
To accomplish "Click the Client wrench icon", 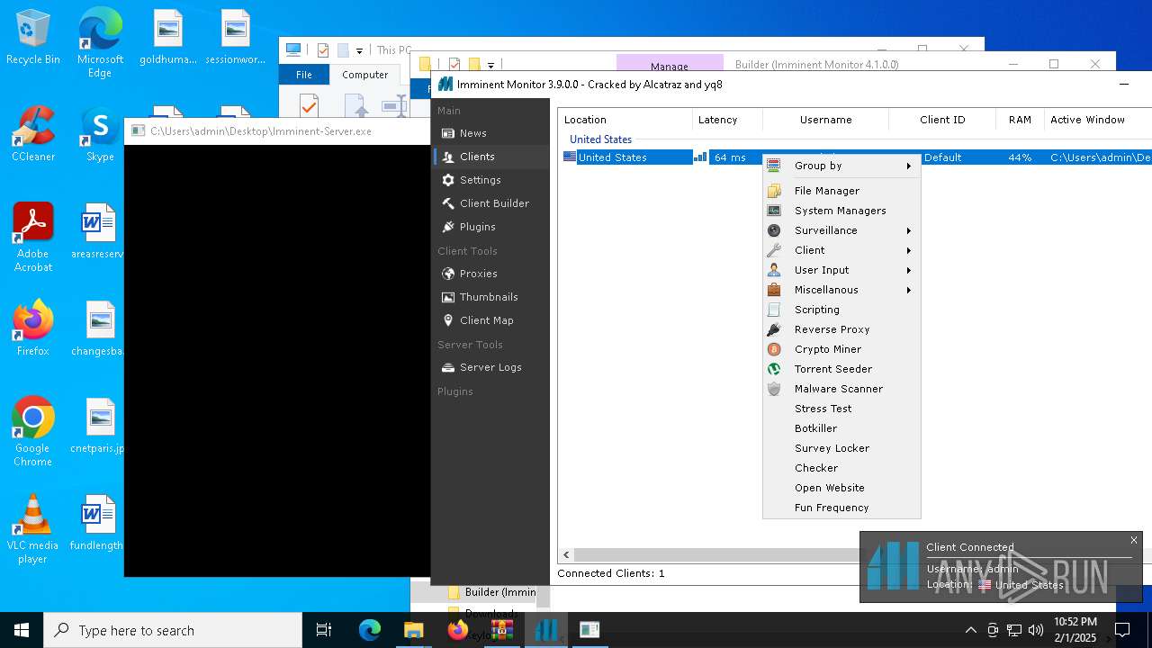I will tap(774, 250).
